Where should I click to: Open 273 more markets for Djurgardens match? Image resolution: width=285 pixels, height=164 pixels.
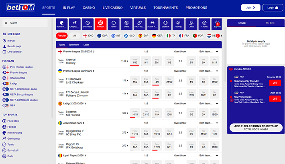125,132
